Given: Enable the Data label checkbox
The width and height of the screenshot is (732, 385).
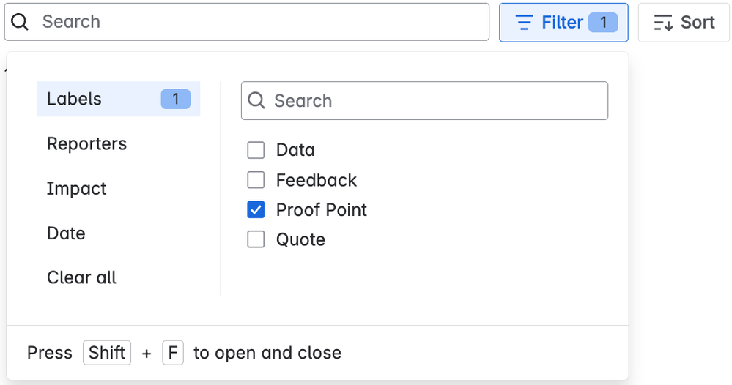Looking at the screenshot, I should point(256,150).
